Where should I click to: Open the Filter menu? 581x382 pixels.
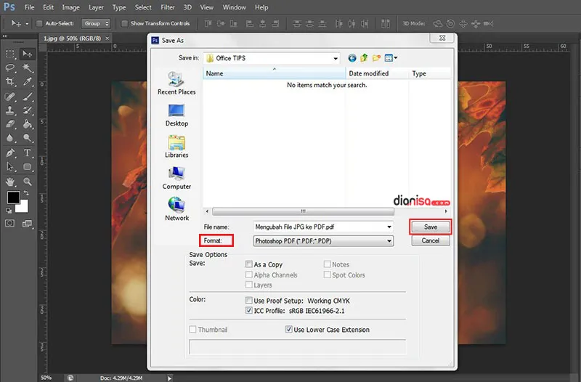[x=168, y=7]
